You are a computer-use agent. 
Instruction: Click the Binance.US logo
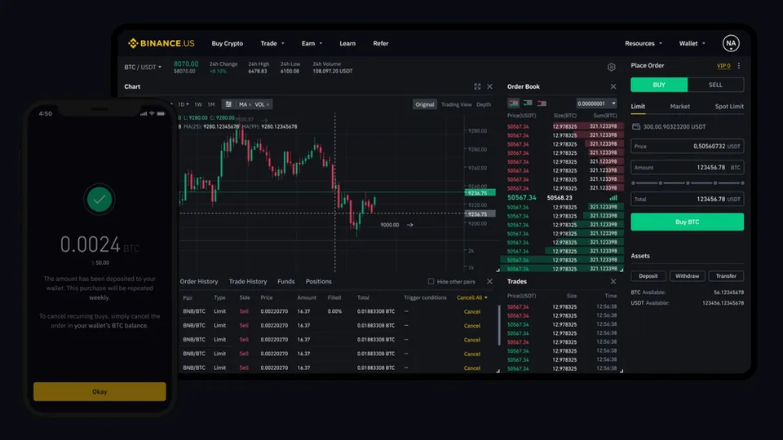point(161,43)
